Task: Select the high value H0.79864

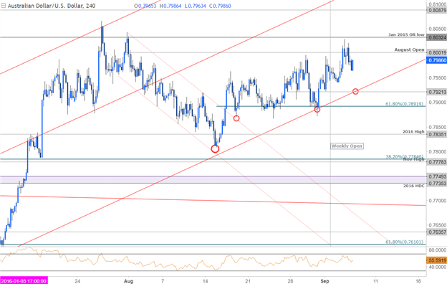Action: [170, 6]
